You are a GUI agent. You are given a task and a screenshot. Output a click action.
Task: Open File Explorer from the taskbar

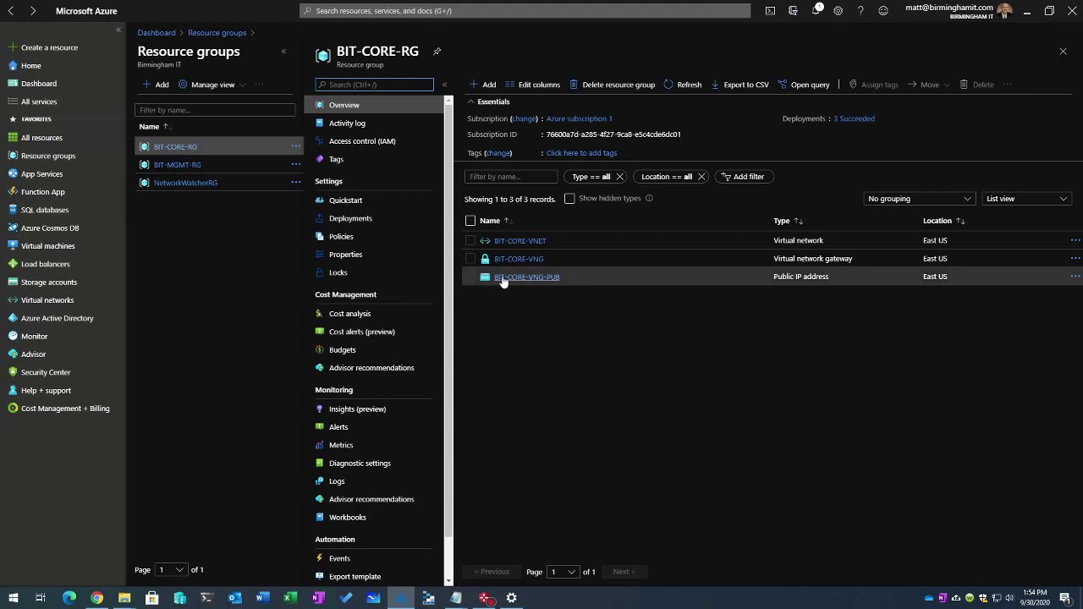pyautogui.click(x=124, y=598)
